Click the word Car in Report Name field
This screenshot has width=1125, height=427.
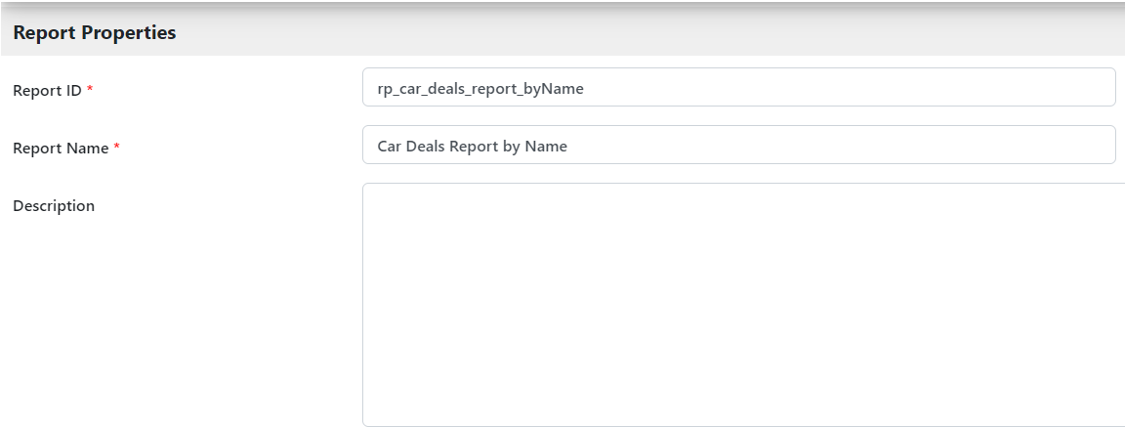391,147
